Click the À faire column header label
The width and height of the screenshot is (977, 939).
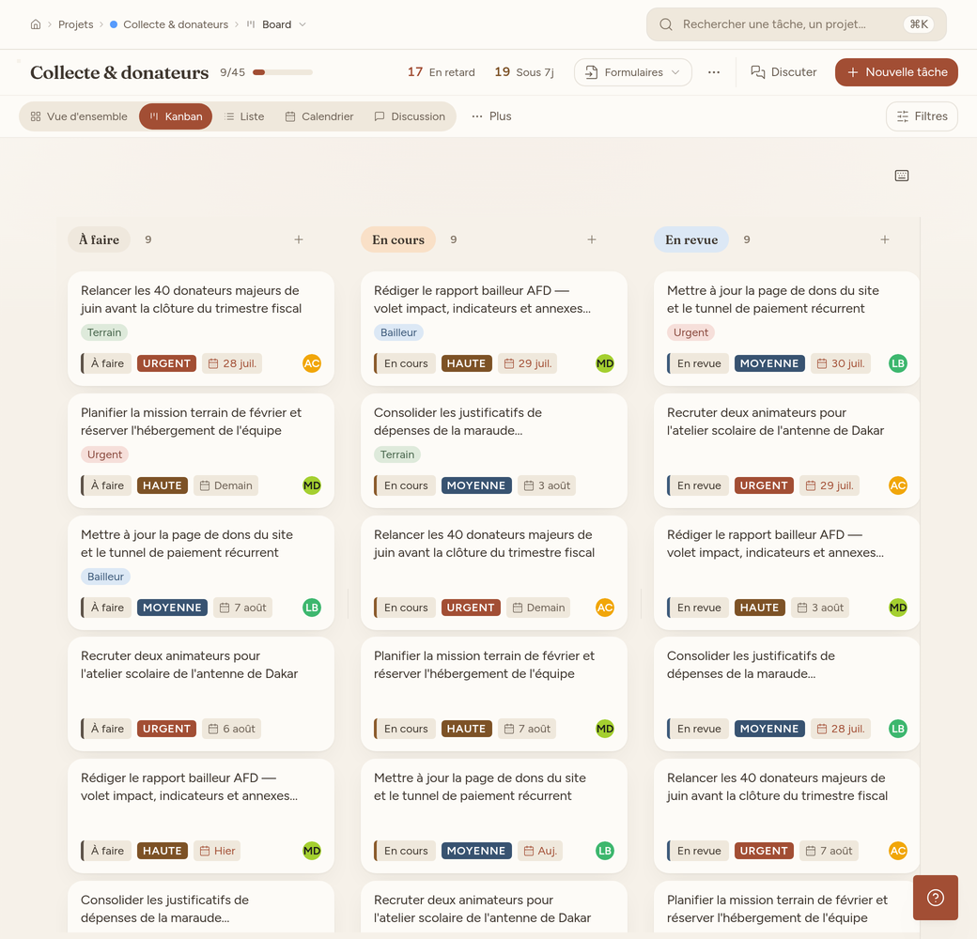pos(99,239)
